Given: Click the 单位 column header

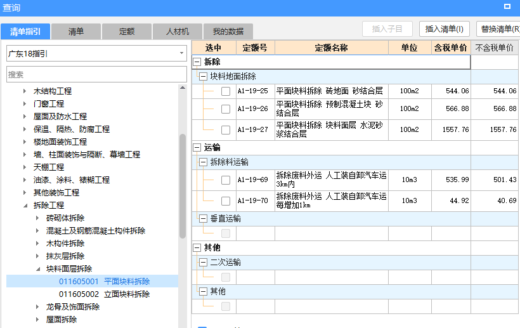Looking at the screenshot, I should click(410, 48).
